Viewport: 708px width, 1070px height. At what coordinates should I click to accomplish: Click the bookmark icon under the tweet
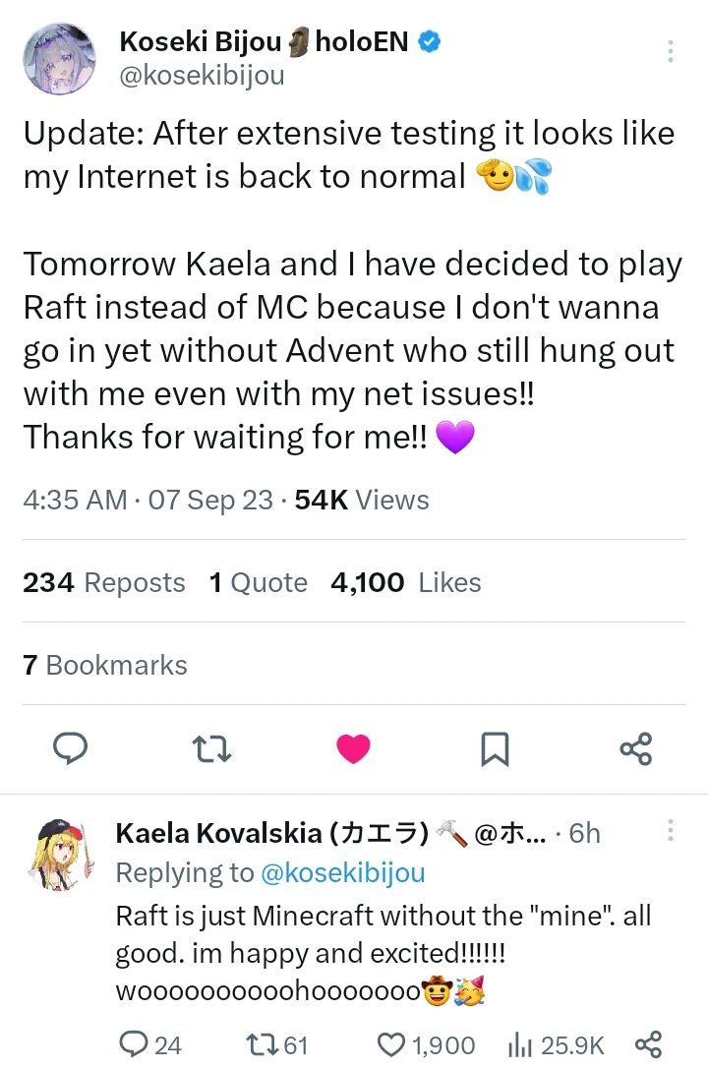[495, 748]
